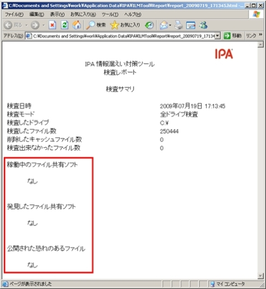Open the 表示(V) menu
This screenshot has width=266, height=289.
[x=57, y=14]
